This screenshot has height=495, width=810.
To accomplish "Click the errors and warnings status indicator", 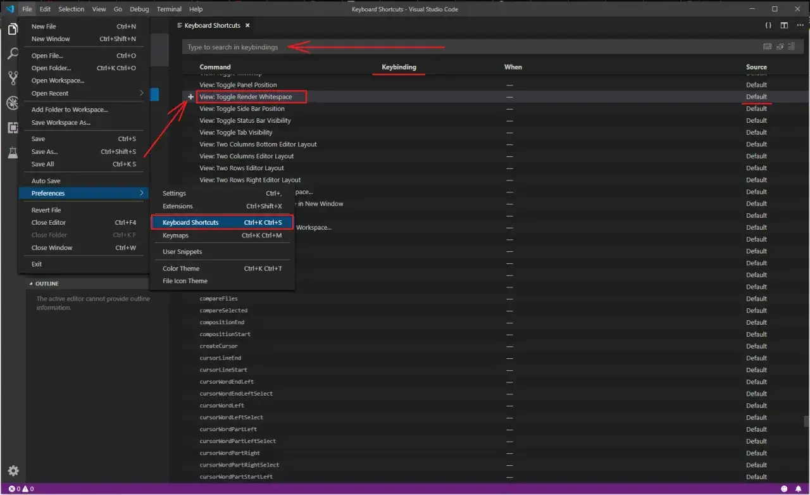I will click(x=21, y=489).
